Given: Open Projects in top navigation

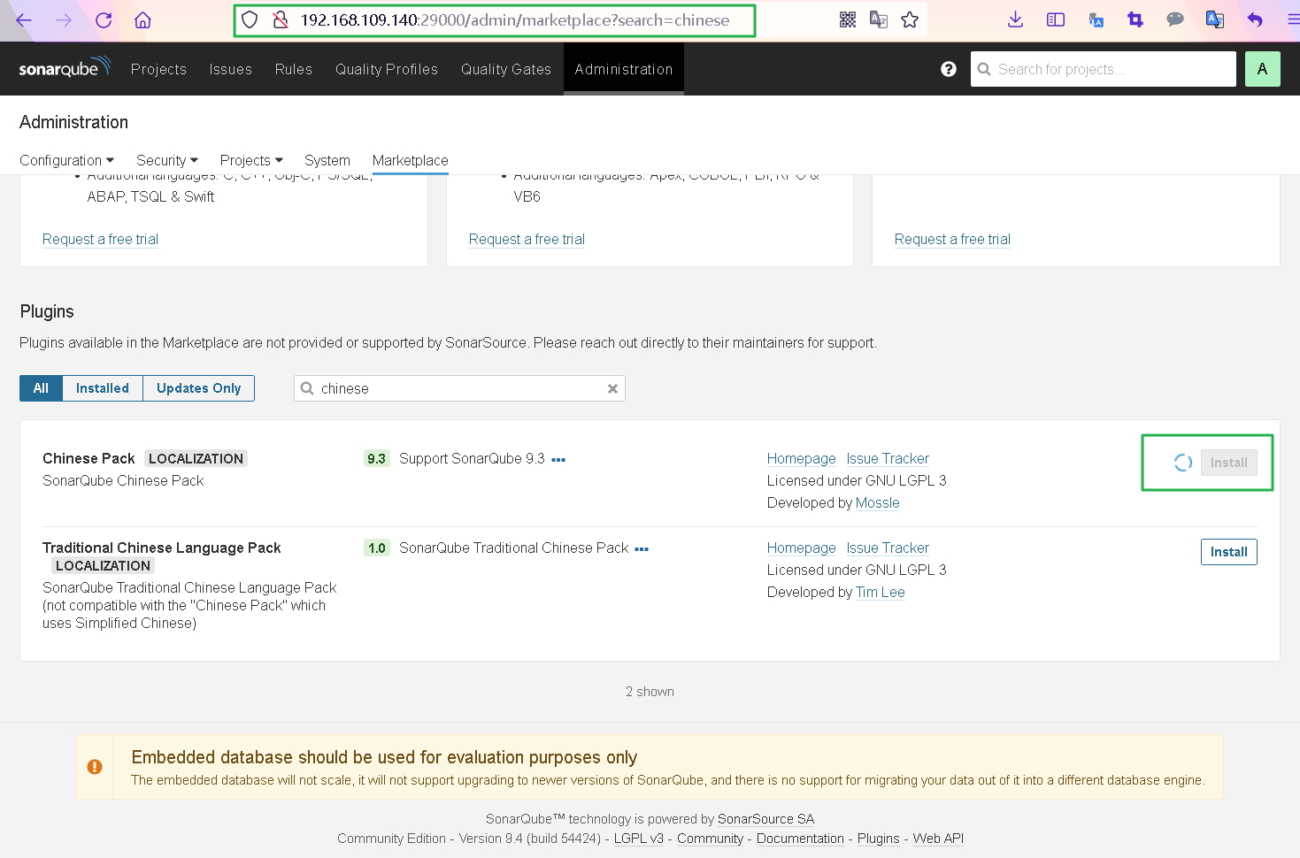Looking at the screenshot, I should 158,69.
